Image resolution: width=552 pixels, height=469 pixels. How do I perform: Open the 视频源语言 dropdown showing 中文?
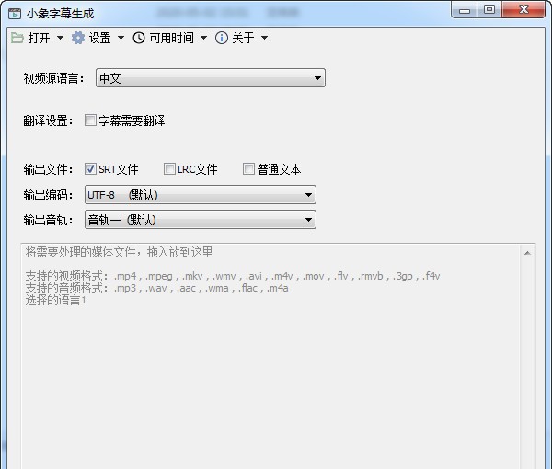coord(211,78)
